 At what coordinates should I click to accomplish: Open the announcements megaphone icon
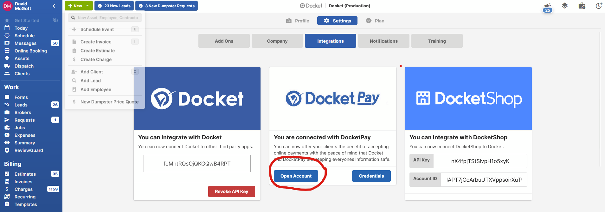pos(548,5)
